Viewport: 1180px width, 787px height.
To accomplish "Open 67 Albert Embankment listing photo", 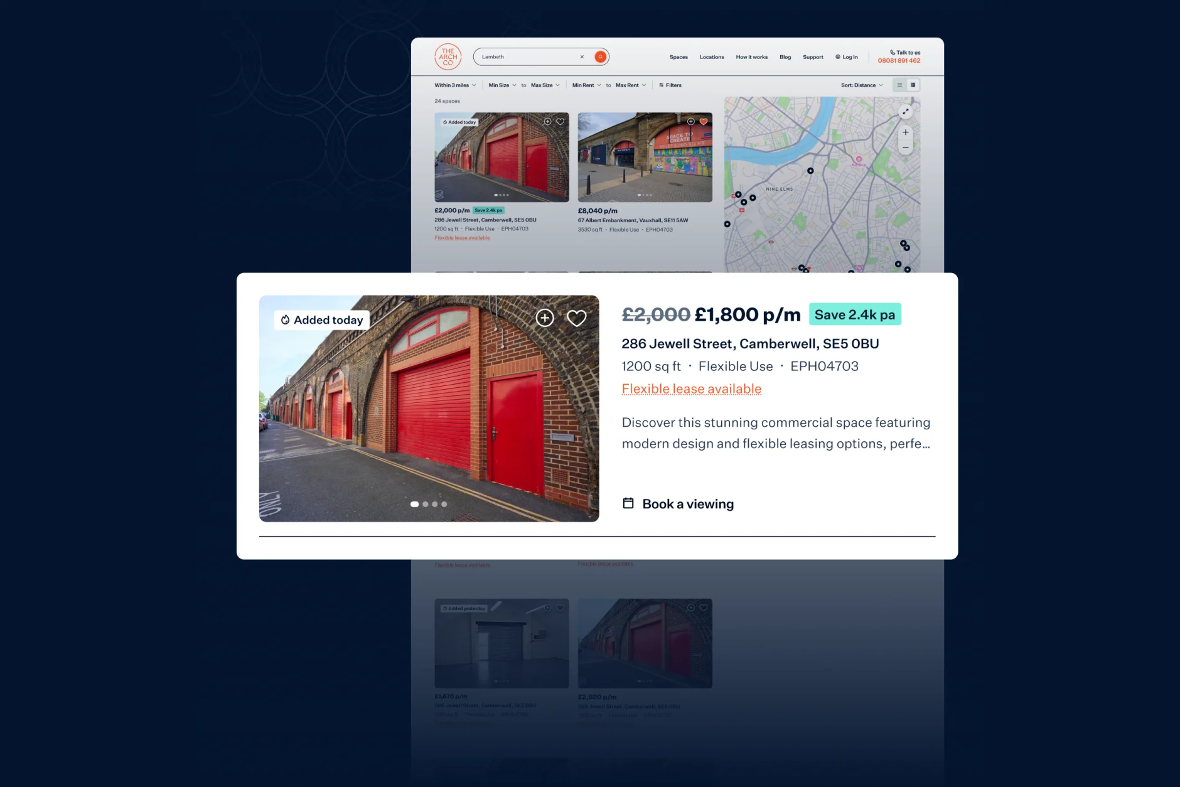I will coord(645,157).
